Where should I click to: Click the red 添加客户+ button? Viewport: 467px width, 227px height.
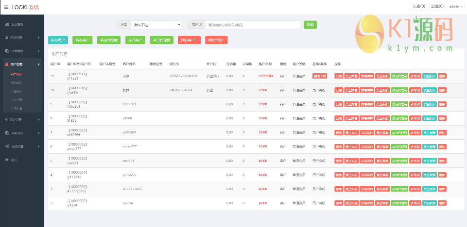coord(189,40)
